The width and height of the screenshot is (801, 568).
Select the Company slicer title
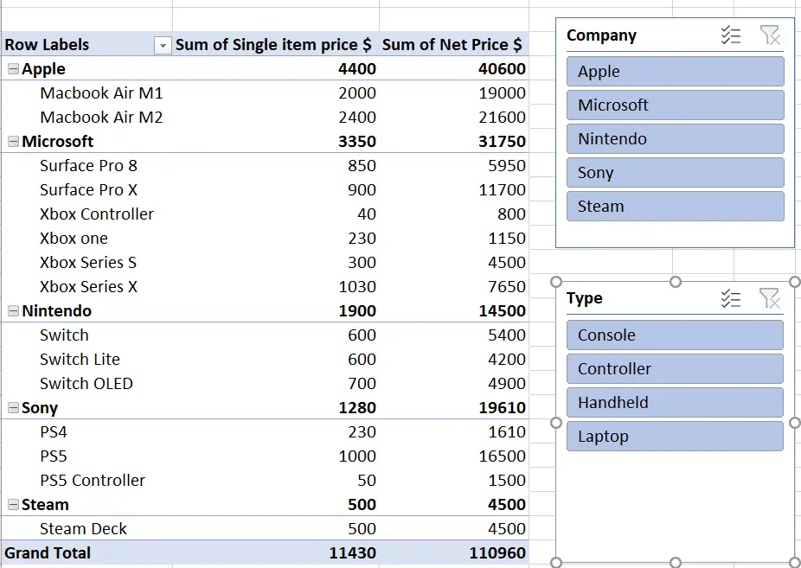click(x=601, y=35)
